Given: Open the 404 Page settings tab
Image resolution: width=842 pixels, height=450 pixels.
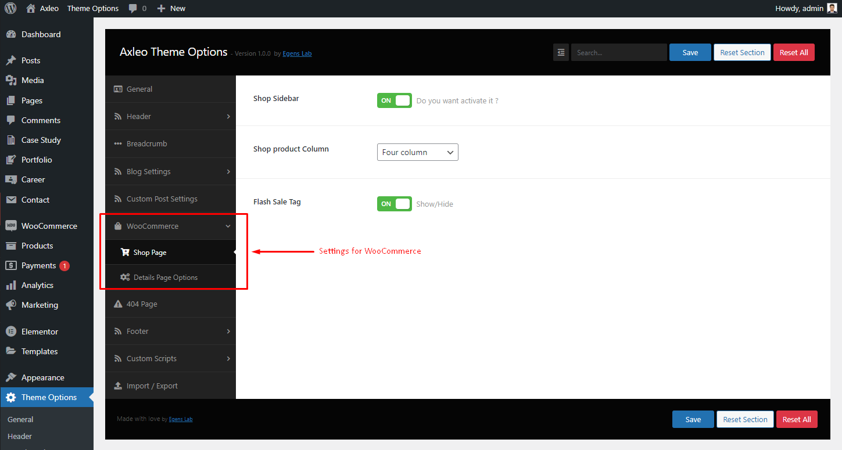Looking at the screenshot, I should [170, 304].
